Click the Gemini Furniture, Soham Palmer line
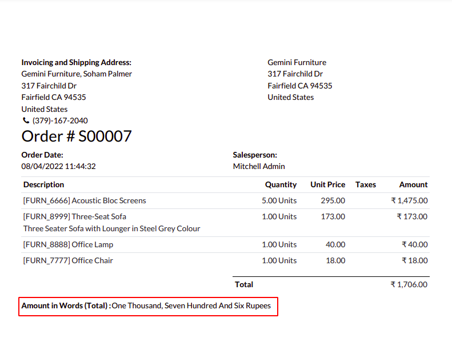 tap(77, 74)
